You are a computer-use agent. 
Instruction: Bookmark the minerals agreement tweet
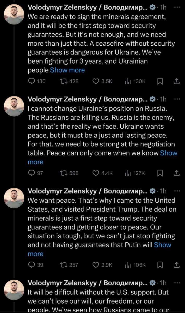coord(160,81)
